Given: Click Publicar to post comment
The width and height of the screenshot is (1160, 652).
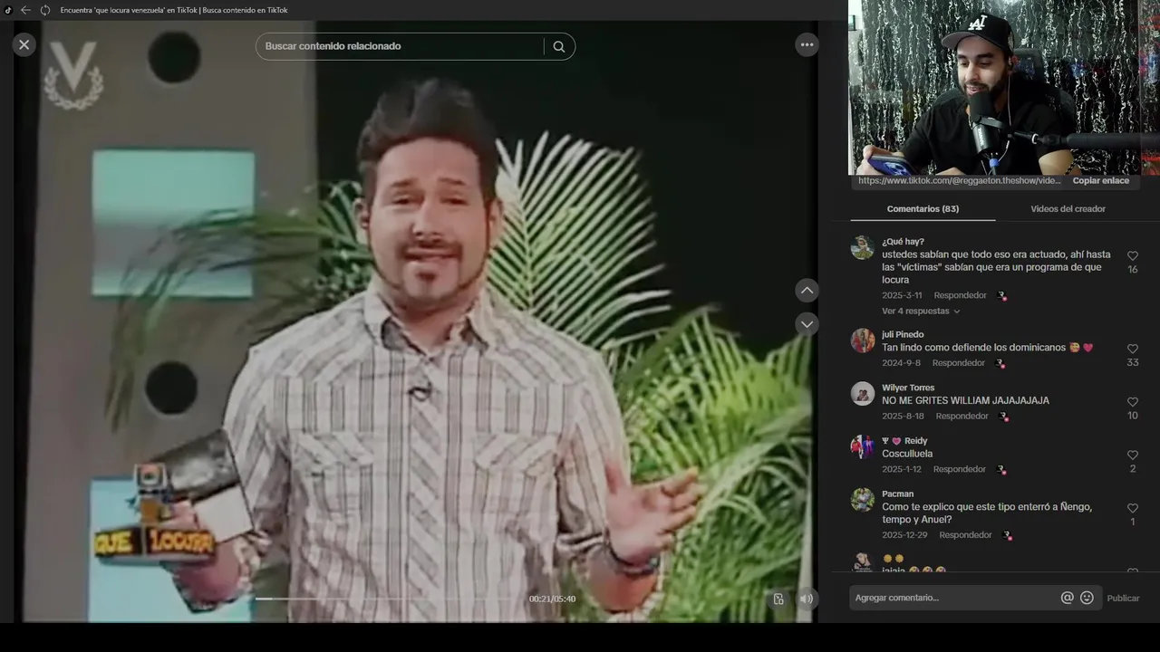Looking at the screenshot, I should (x=1123, y=599).
